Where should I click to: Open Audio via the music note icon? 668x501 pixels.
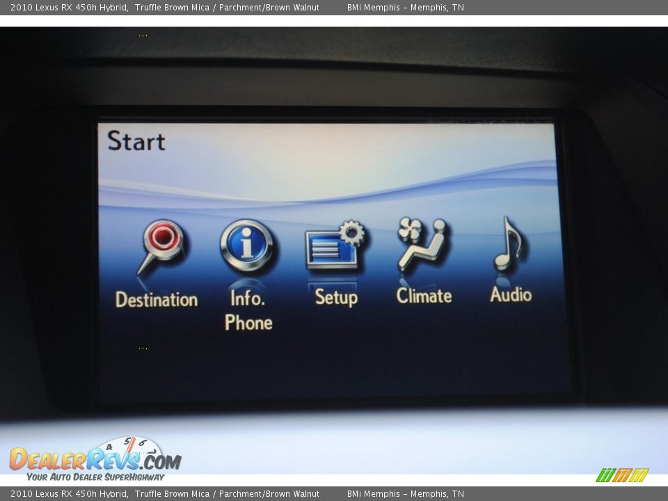pos(509,244)
